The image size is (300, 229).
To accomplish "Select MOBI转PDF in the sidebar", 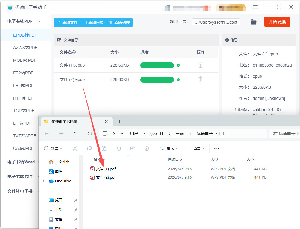I will (25, 60).
